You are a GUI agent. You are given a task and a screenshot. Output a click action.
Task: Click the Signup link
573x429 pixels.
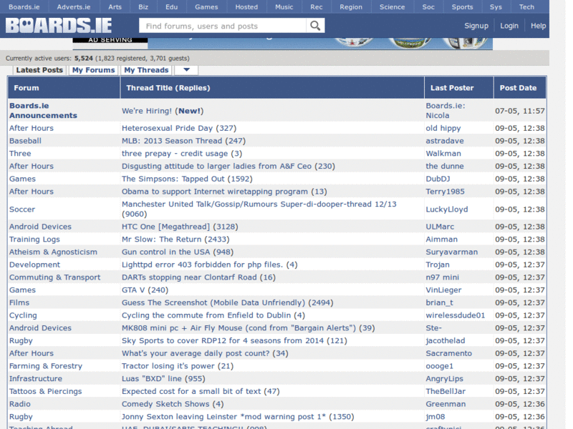click(476, 26)
